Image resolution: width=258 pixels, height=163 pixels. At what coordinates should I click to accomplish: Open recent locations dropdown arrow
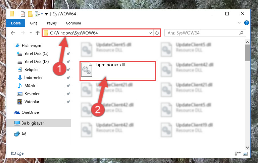click(31, 33)
